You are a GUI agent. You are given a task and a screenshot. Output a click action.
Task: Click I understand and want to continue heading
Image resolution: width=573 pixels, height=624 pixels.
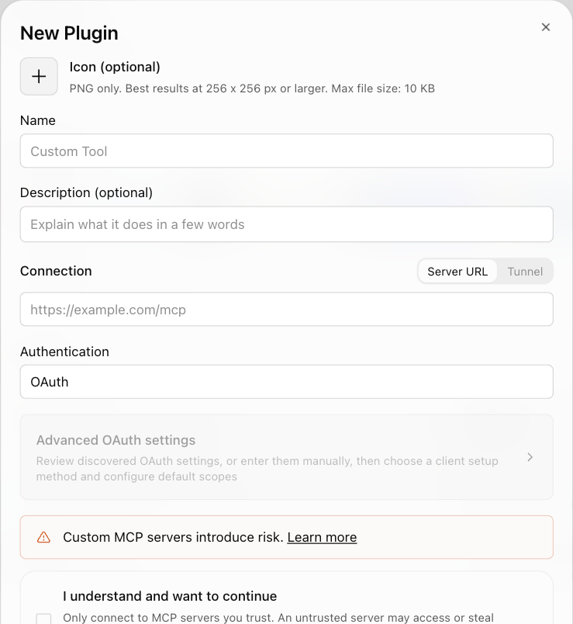170,596
